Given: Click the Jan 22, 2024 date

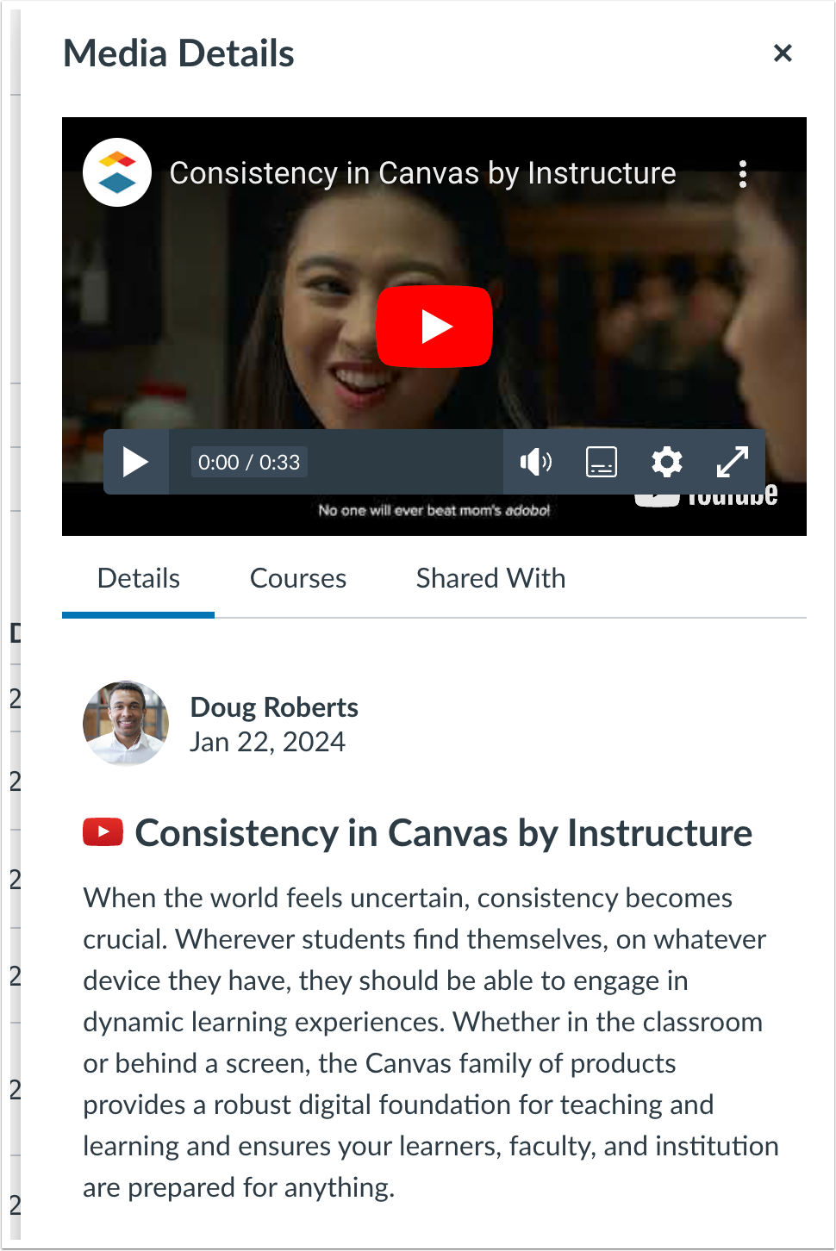Looking at the screenshot, I should tap(267, 742).
